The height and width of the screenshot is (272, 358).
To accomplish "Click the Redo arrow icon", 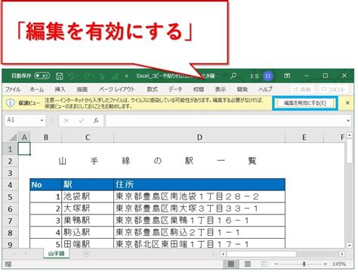I will [x=88, y=76].
